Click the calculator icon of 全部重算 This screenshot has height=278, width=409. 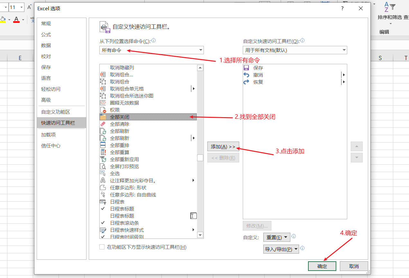point(103,152)
